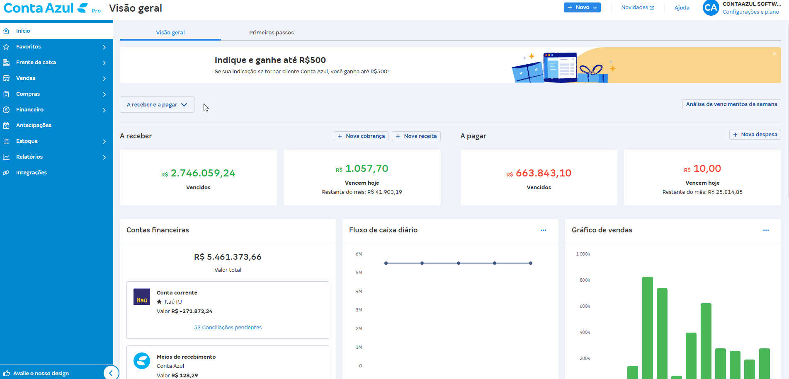Click the Nova despesa button
The image size is (789, 379).
[755, 135]
